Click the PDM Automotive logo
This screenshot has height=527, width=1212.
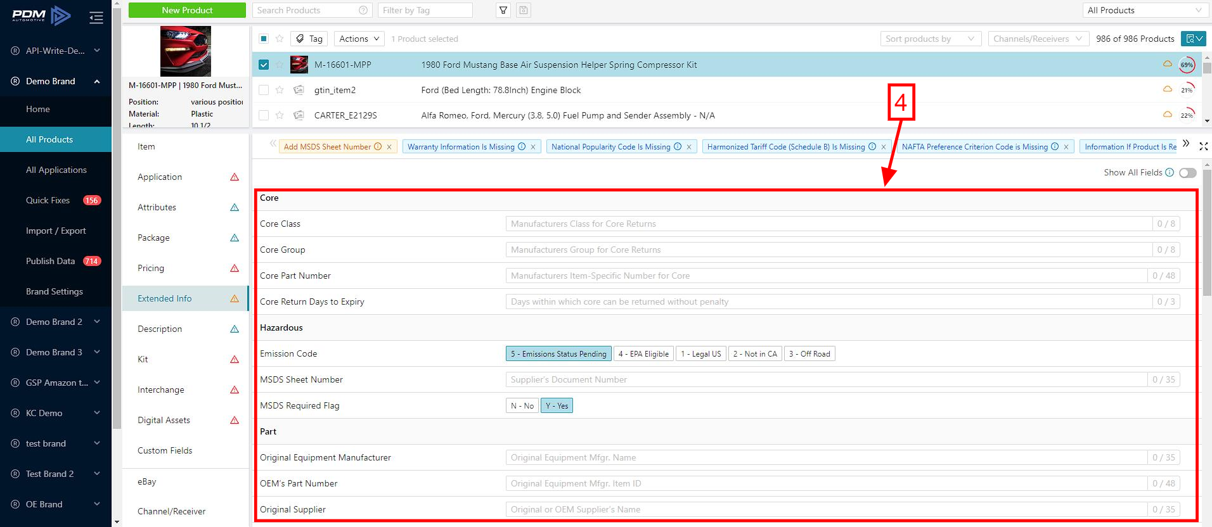point(41,15)
